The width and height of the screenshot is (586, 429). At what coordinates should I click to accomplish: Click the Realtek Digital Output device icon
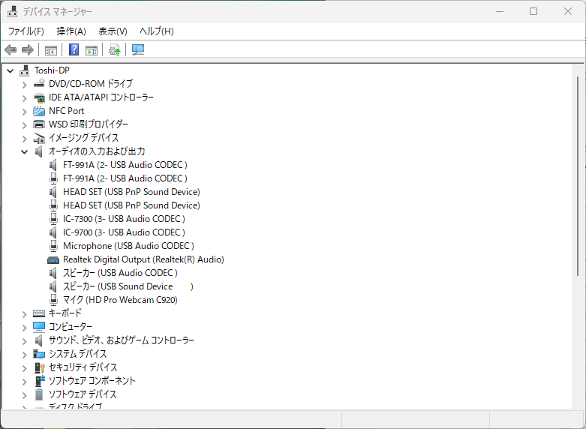[53, 259]
